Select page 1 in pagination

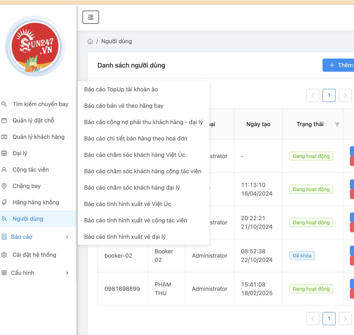[x=329, y=95]
